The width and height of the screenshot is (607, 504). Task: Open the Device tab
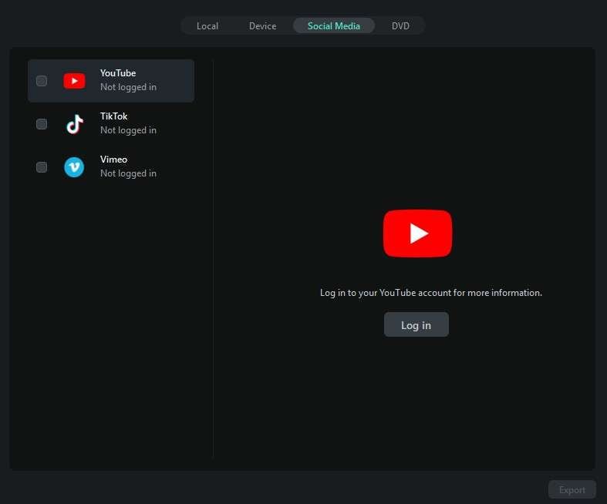pos(262,26)
